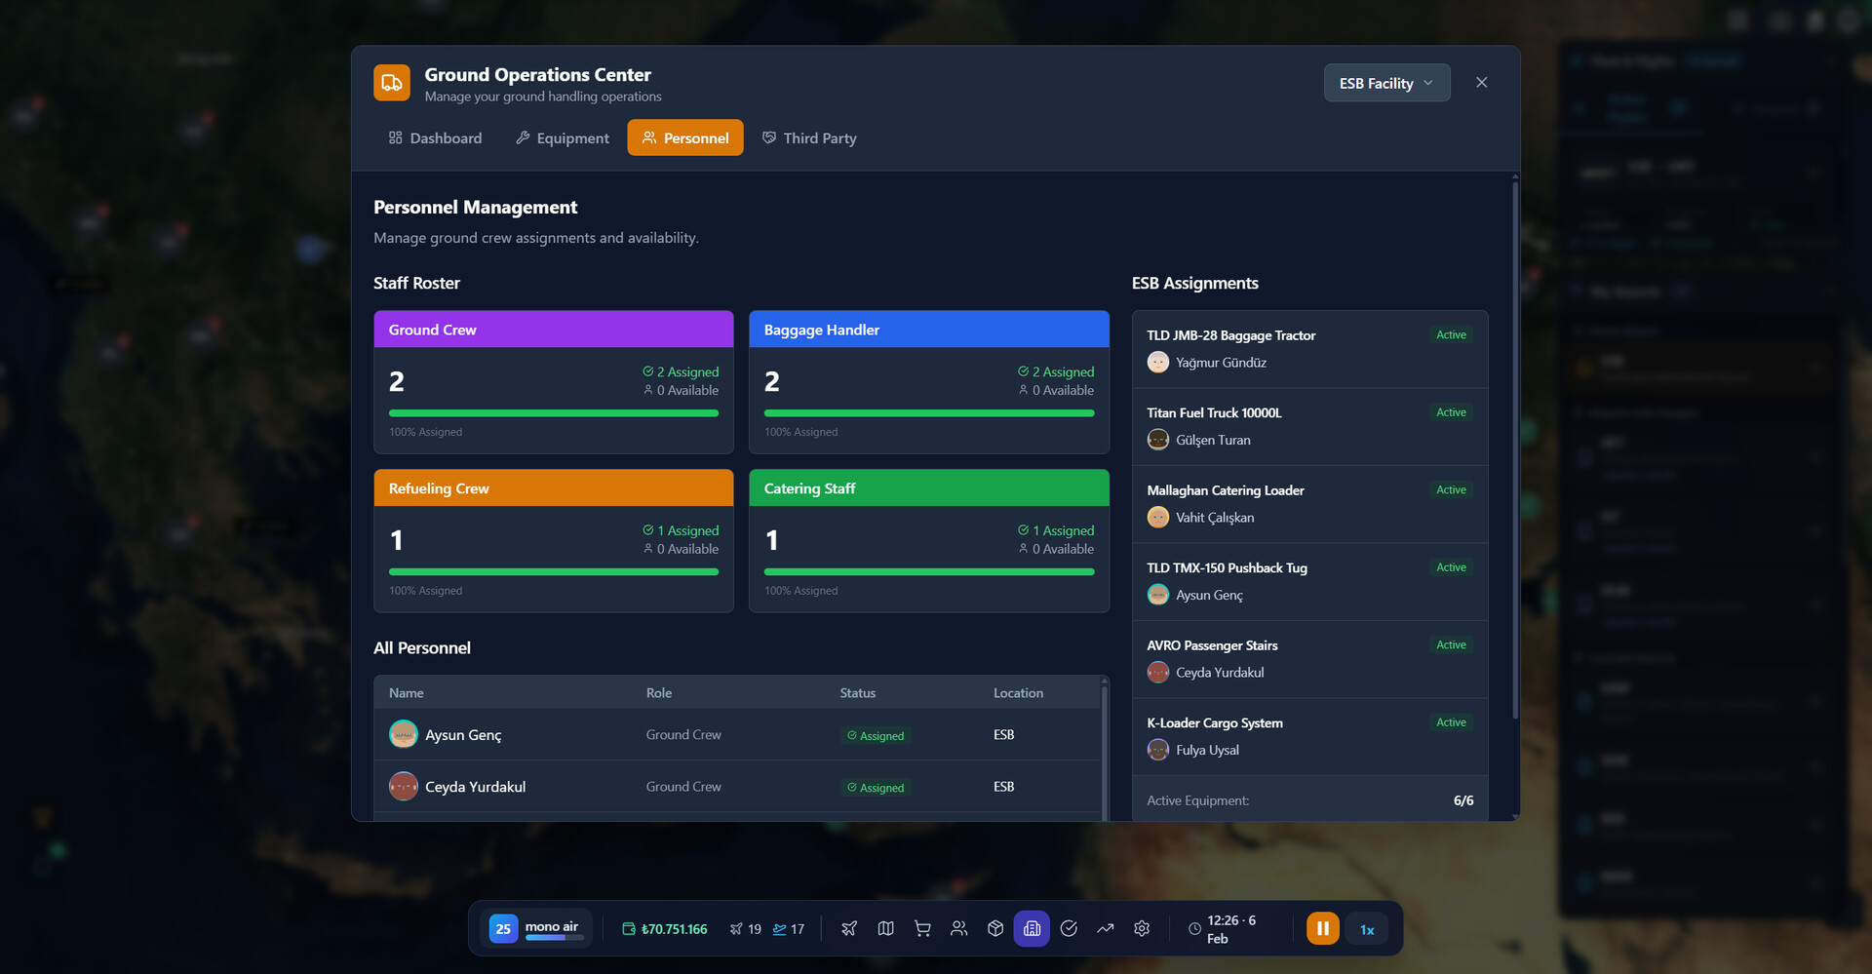The width and height of the screenshot is (1872, 974).
Task: Click the people icon in bottom toolbar
Action: [959, 928]
